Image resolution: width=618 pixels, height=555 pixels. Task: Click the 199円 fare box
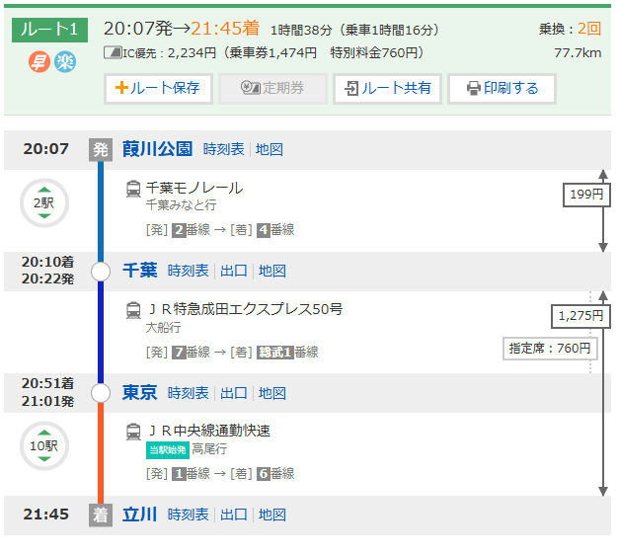(586, 195)
